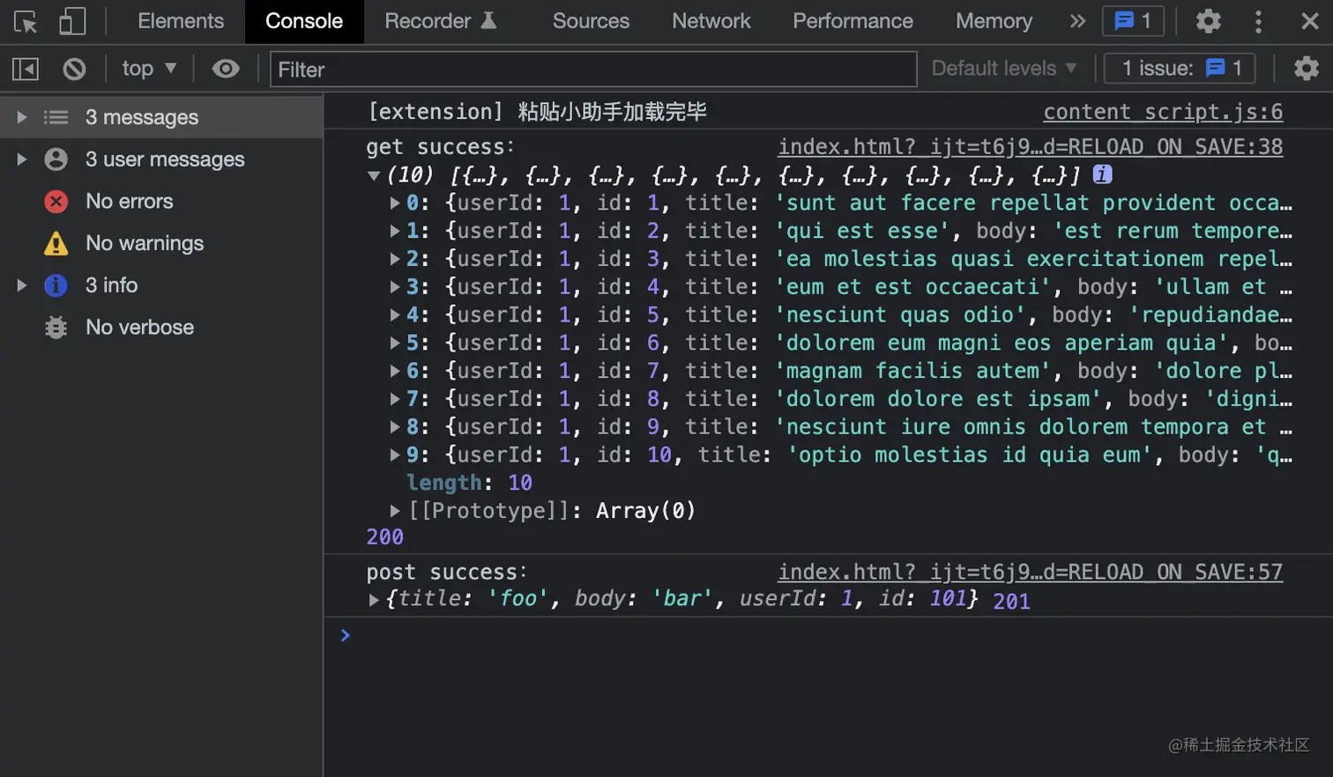
Task: Activate the inspect element picker icon
Action: click(x=26, y=21)
